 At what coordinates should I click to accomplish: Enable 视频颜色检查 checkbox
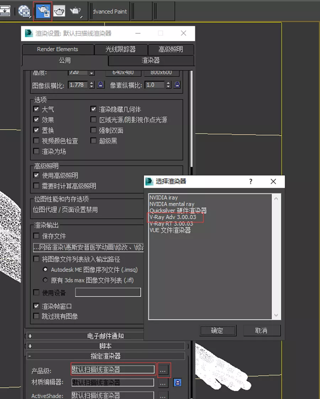(x=36, y=141)
